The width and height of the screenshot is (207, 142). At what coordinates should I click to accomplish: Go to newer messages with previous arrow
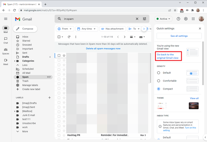point(118,37)
